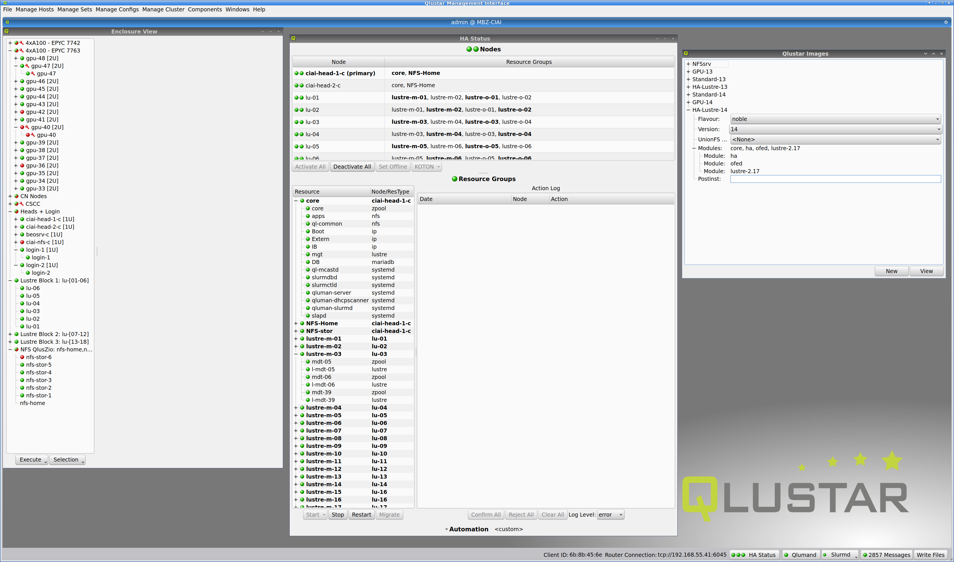Image resolution: width=954 pixels, height=562 pixels.
Task: Expand the 4xA100 - EPYC 7742 tree
Action: (x=10, y=43)
